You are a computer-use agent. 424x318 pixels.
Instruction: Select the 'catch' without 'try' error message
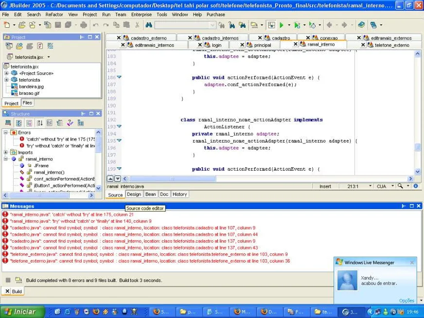[71, 214]
